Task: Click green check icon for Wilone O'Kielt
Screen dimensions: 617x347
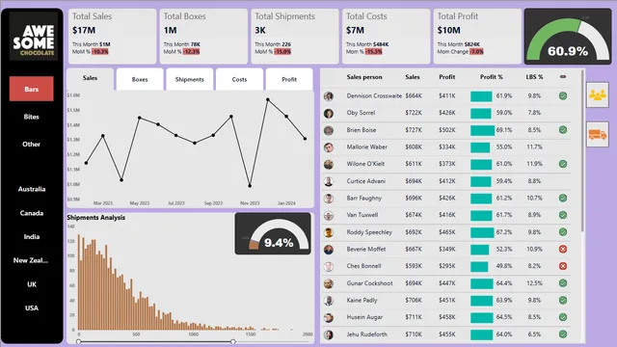Action: coord(563,164)
